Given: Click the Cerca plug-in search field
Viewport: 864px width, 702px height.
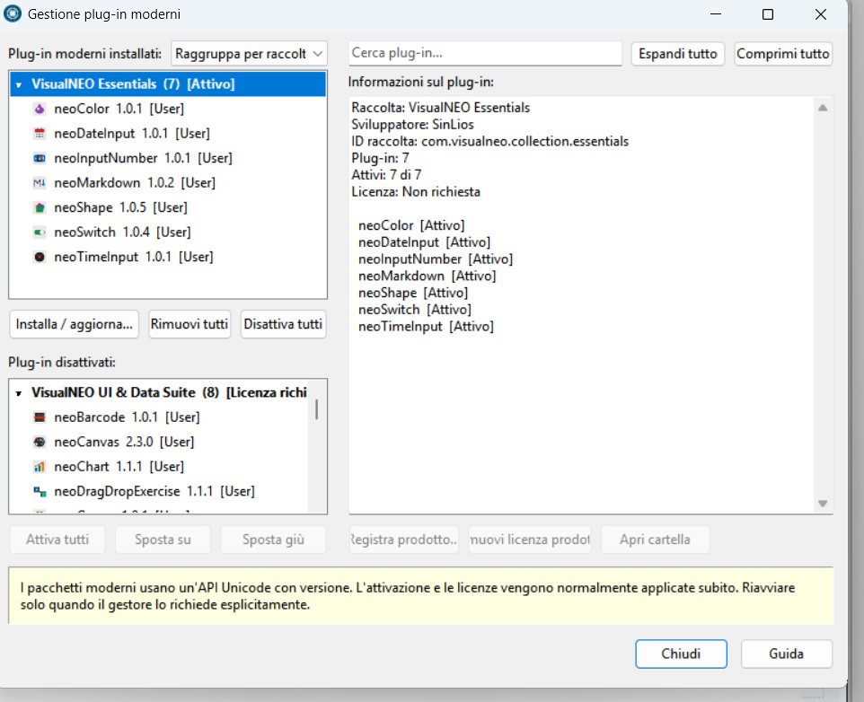Looking at the screenshot, I should coord(485,53).
